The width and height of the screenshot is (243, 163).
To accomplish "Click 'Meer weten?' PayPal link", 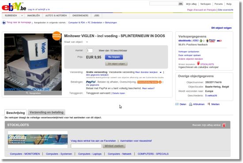I will (x=148, y=88).
